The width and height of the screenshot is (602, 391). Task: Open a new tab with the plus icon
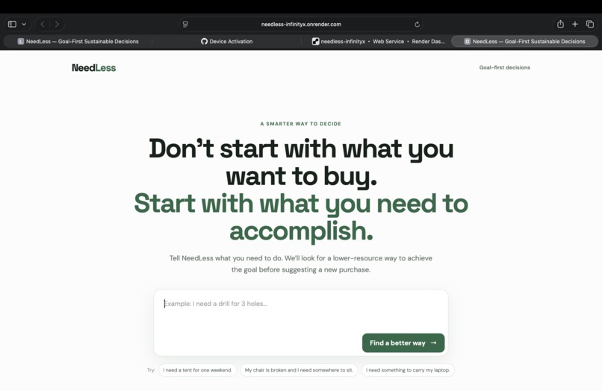click(575, 24)
